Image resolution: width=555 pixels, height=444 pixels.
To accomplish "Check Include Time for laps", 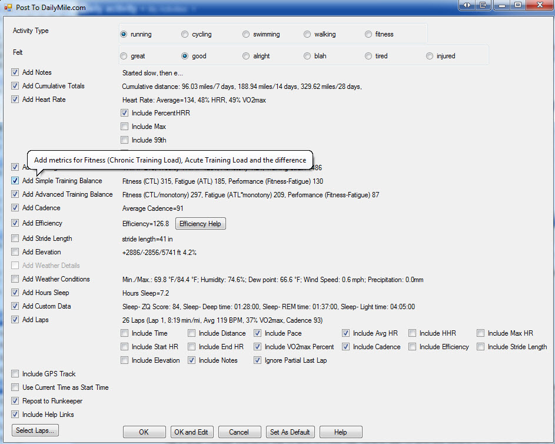I will coord(124,333).
